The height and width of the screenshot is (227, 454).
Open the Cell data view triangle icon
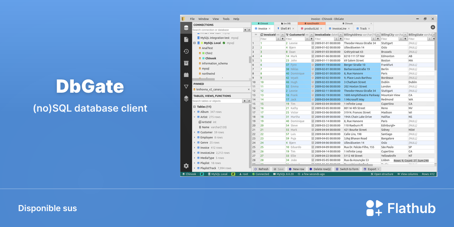pos(186,87)
